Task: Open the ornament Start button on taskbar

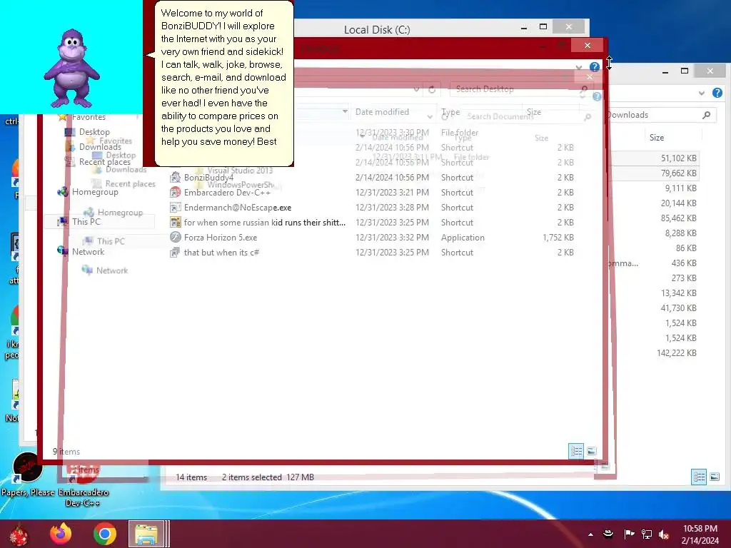Action: point(18,534)
